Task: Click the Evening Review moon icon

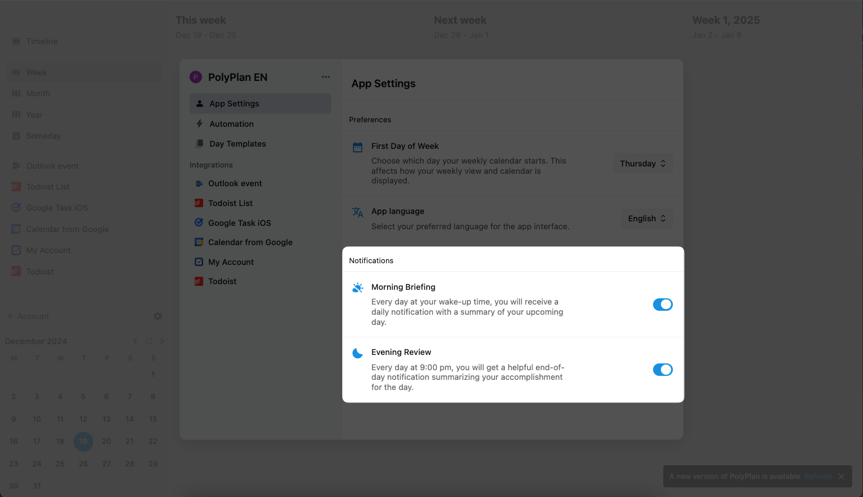Action: [x=358, y=353]
